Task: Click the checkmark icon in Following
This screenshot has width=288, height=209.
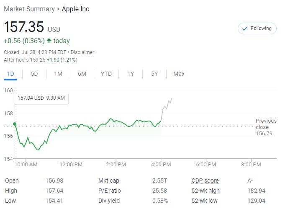Action: (x=244, y=28)
